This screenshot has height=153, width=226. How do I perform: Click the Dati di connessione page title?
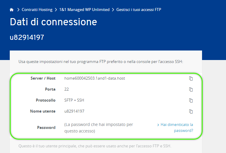[x=53, y=22]
